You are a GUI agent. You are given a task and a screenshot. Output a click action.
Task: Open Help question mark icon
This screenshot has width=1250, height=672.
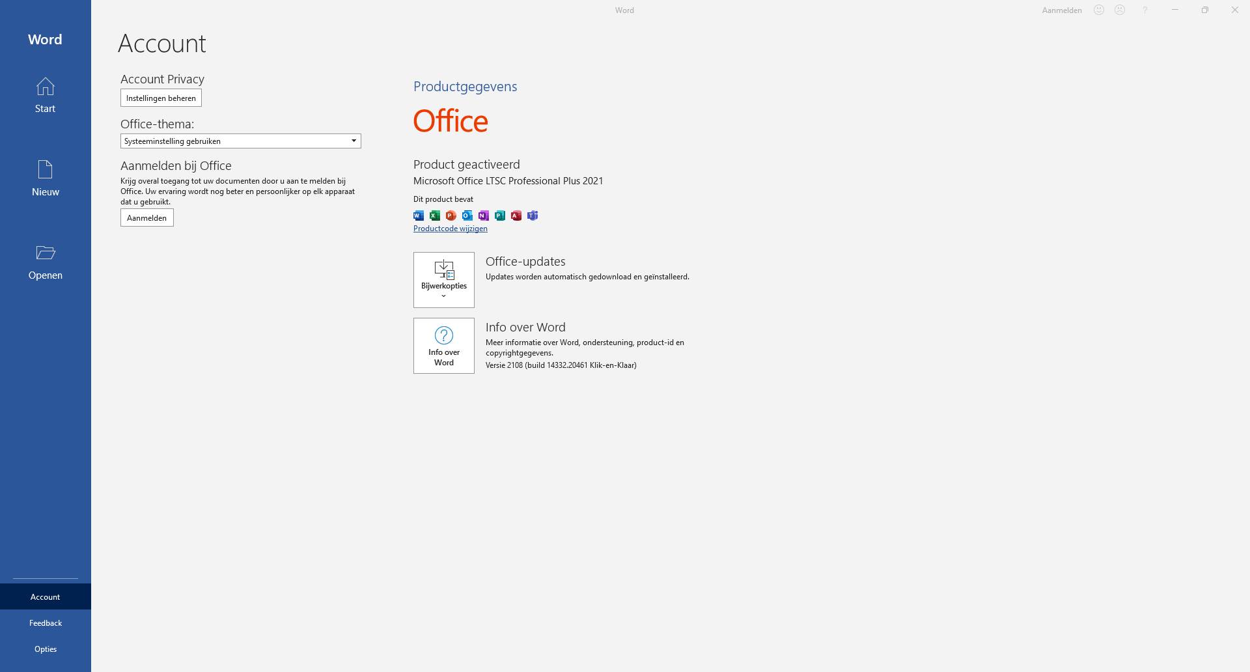1145,10
